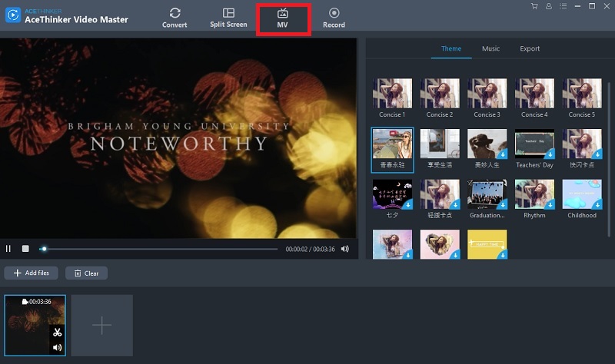Image resolution: width=615 pixels, height=364 pixels.
Task: Switch to Split Screen mode
Action: tap(228, 18)
